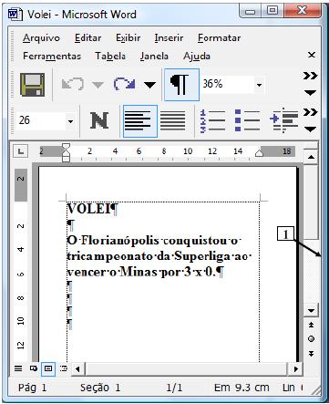Image resolution: width=329 pixels, height=404 pixels.
Task: Toggle bulleted list button
Action: click(x=247, y=121)
